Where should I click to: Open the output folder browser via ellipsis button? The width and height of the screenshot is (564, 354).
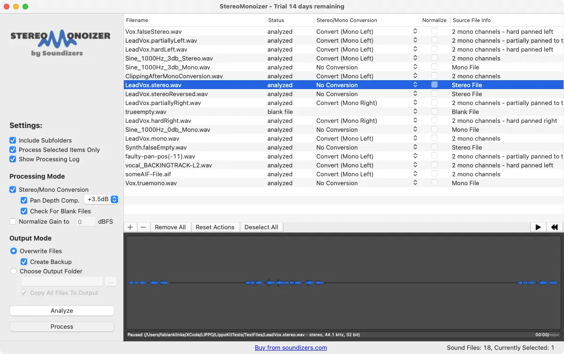(x=111, y=281)
